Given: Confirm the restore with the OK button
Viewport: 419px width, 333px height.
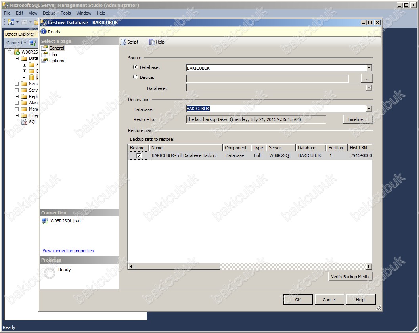Looking at the screenshot, I should [x=298, y=300].
